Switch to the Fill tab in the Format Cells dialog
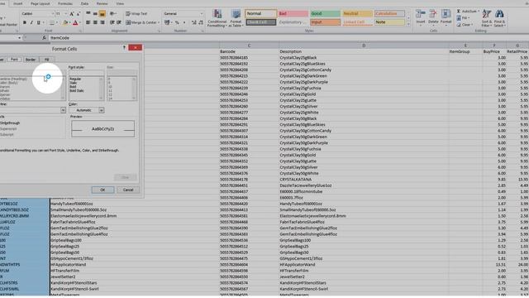The width and height of the screenshot is (529, 298). [x=46, y=60]
